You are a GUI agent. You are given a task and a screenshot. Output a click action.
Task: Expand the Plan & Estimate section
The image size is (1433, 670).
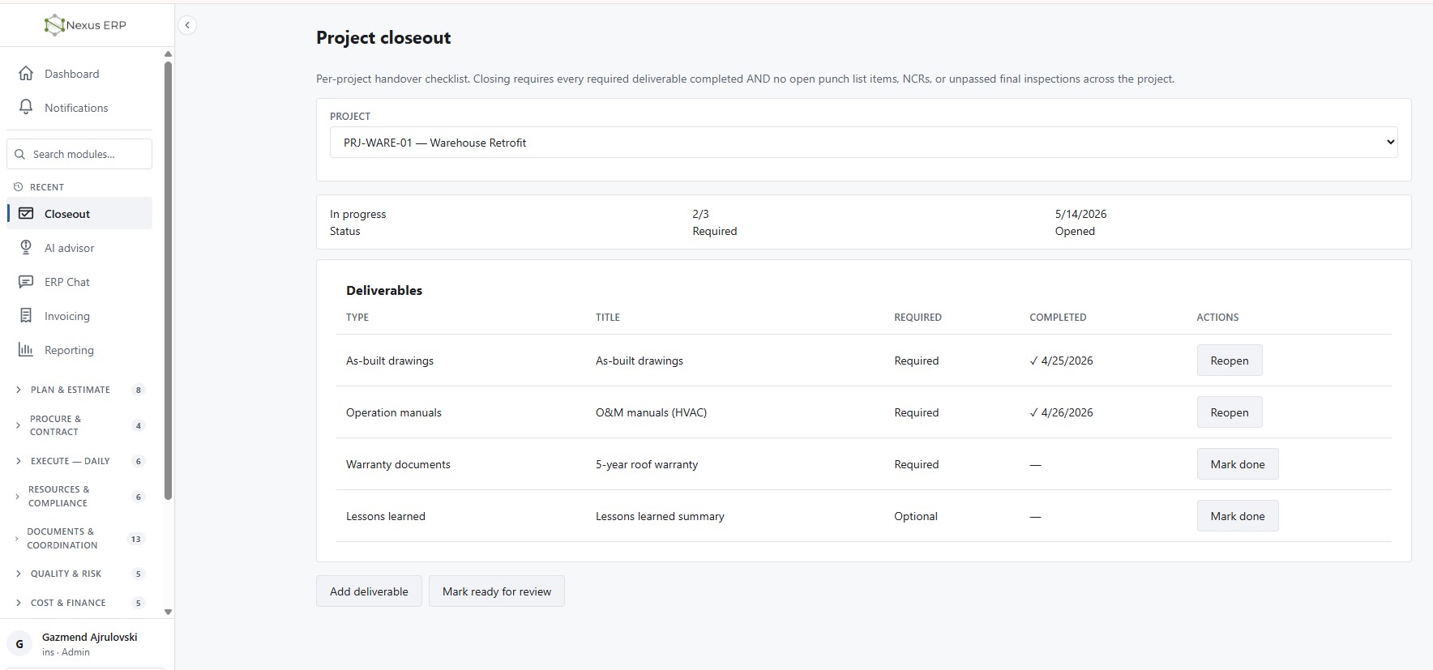click(x=79, y=390)
